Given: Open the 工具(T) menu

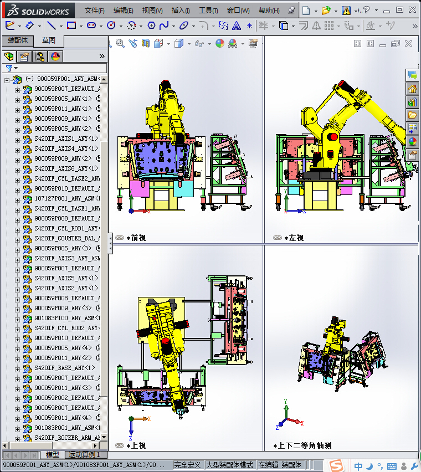Looking at the screenshot, I should point(208,11).
